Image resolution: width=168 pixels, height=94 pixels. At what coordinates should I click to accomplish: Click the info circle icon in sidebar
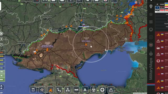151,37
